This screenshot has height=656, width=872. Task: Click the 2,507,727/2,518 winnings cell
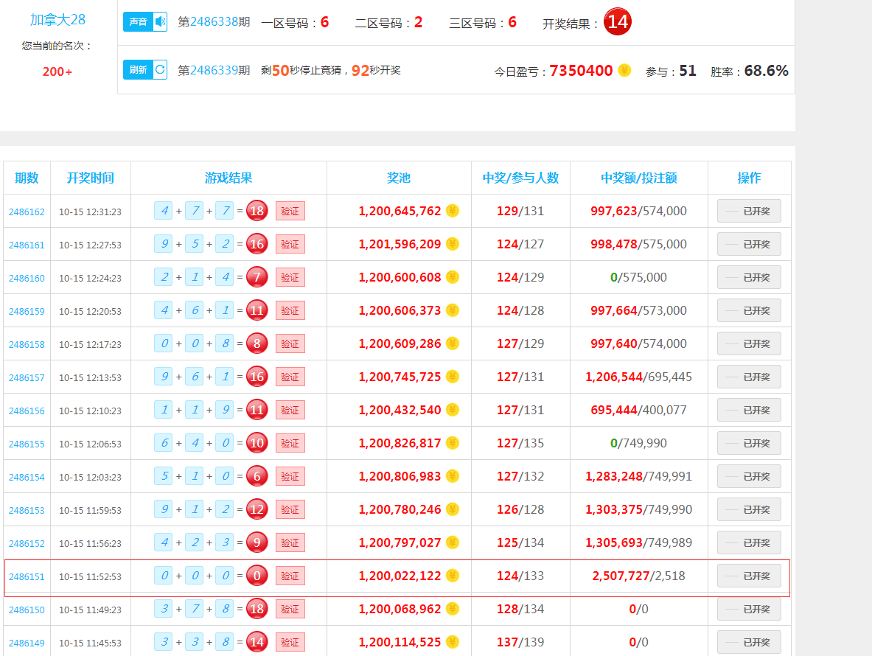tap(638, 576)
